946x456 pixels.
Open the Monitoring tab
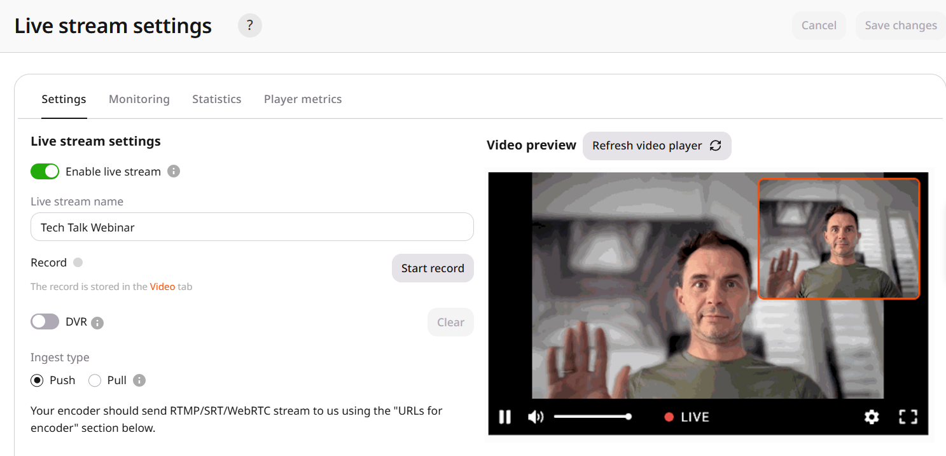[139, 99]
